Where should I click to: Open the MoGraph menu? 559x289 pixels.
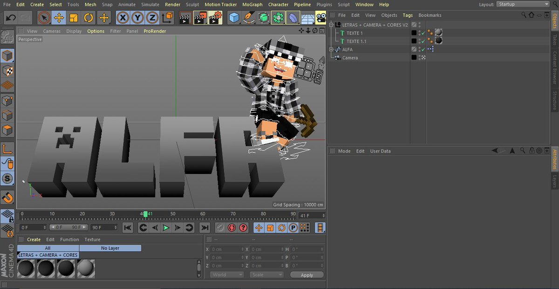[252, 5]
